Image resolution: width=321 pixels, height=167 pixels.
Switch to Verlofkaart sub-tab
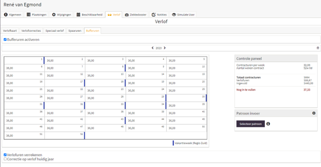tap(10, 31)
